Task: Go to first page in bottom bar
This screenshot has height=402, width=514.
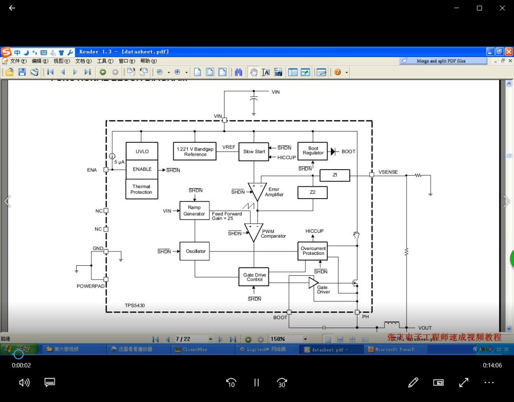Action: [156, 339]
